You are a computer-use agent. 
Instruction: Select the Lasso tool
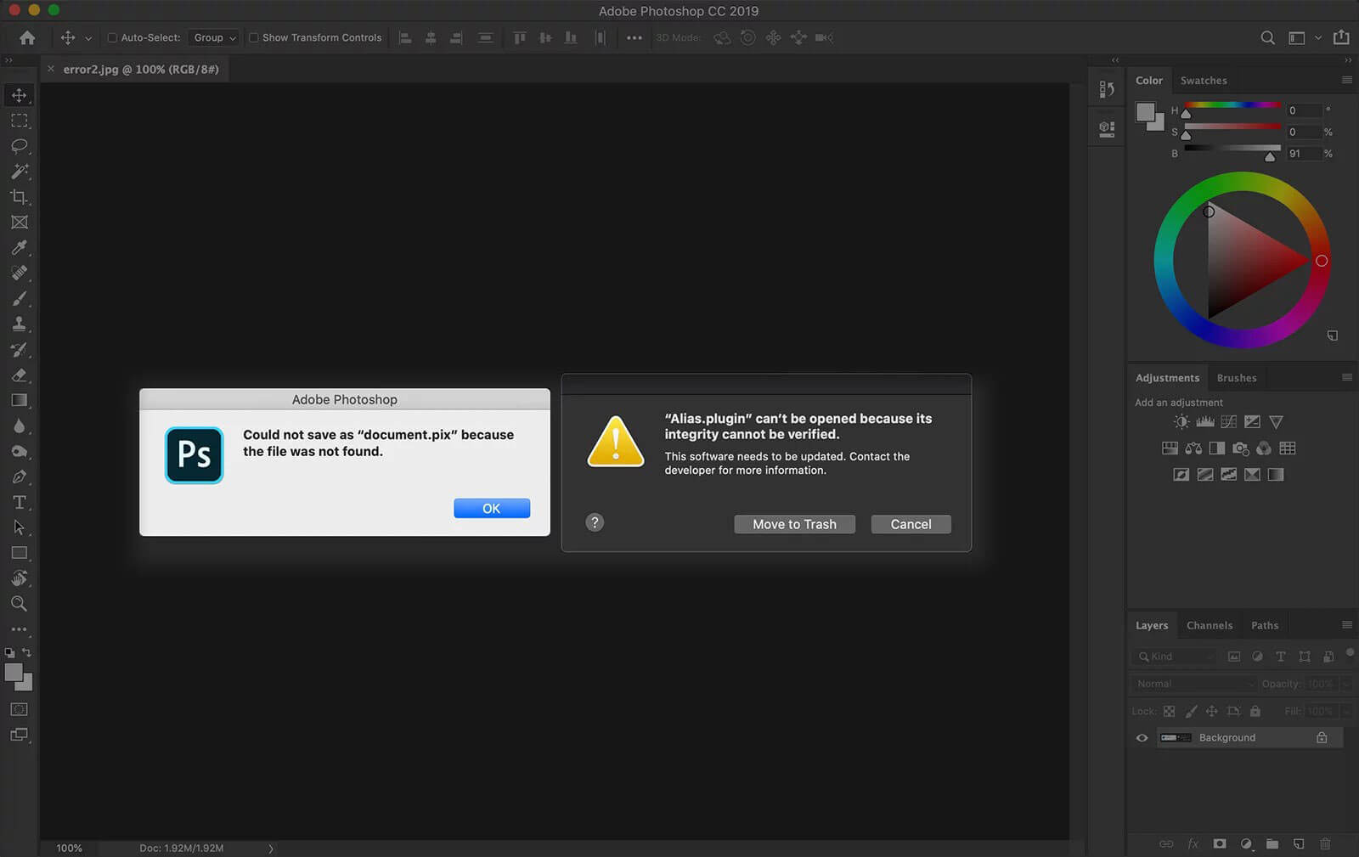click(19, 146)
